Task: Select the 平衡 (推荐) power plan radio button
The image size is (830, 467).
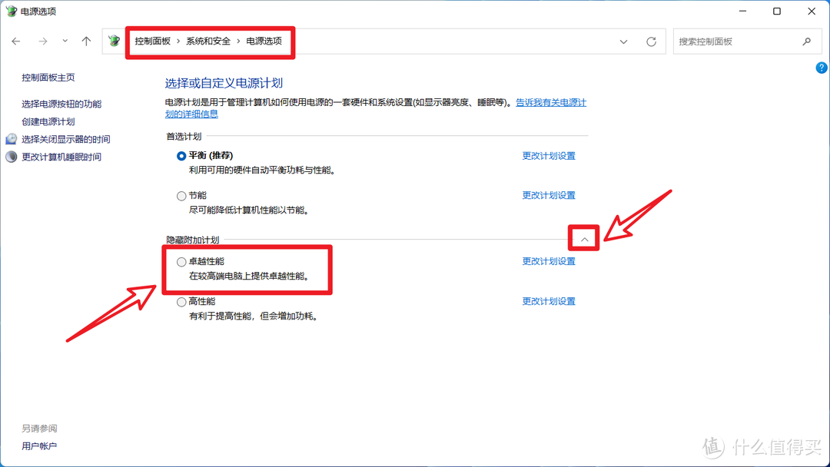Action: [x=181, y=155]
